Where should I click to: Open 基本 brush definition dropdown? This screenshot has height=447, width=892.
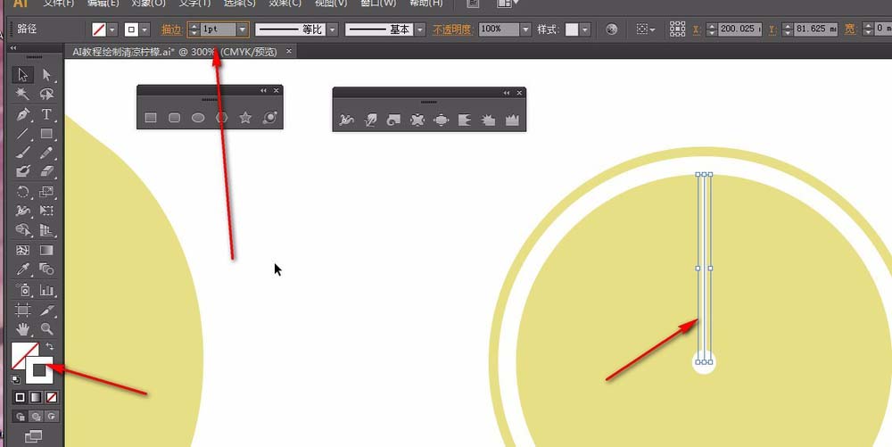coord(420,29)
